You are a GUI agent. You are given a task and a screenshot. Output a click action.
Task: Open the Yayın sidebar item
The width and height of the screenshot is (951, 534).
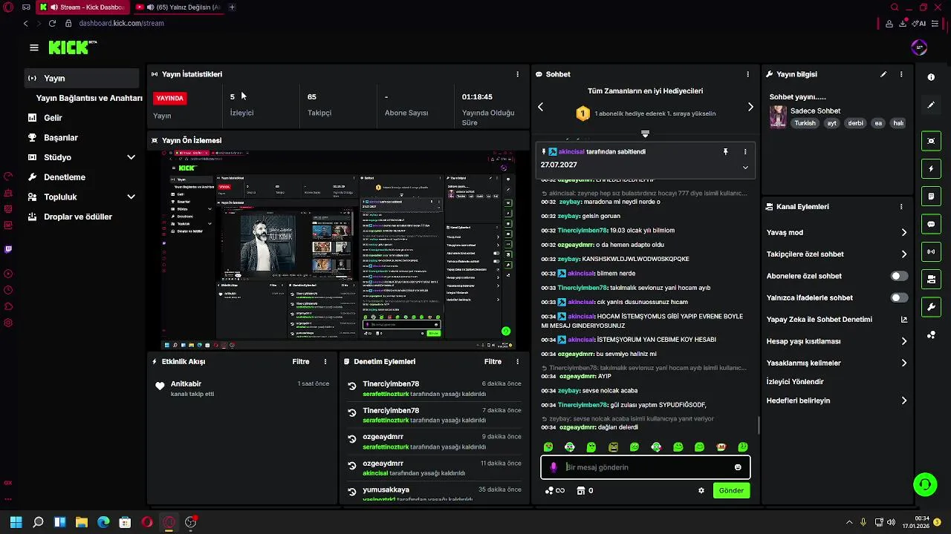tap(82, 78)
